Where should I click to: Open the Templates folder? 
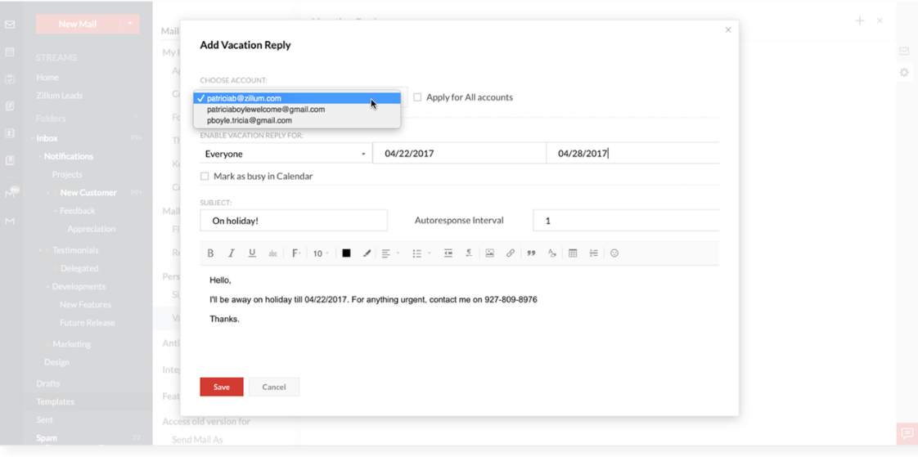[x=55, y=402]
